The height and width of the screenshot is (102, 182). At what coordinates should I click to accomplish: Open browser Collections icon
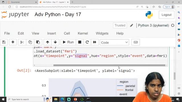[160, 7]
